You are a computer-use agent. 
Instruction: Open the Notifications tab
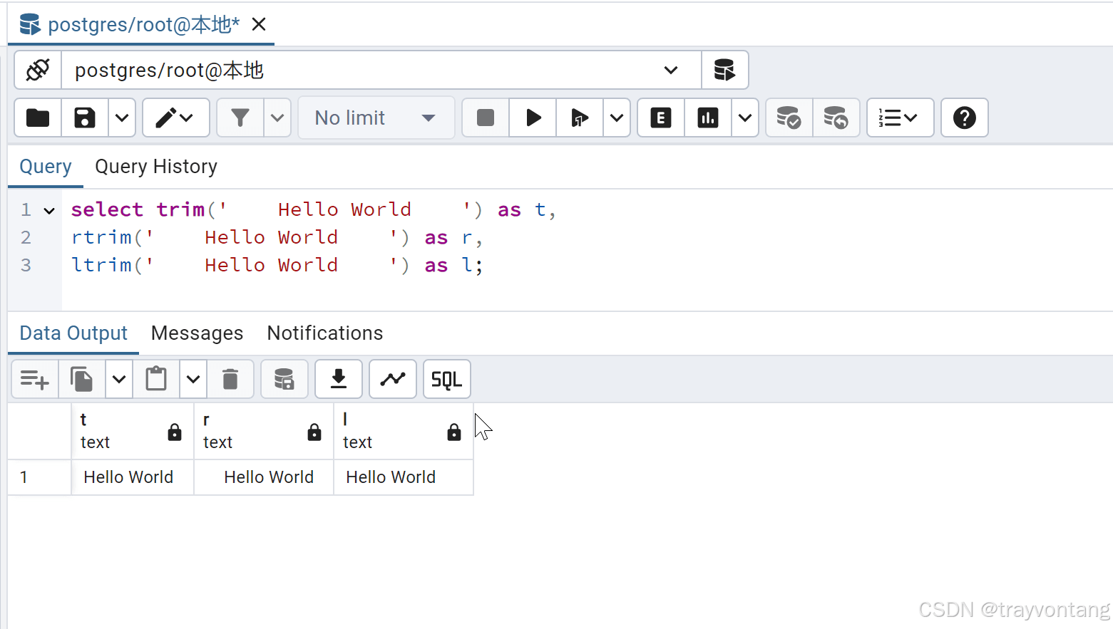click(325, 333)
